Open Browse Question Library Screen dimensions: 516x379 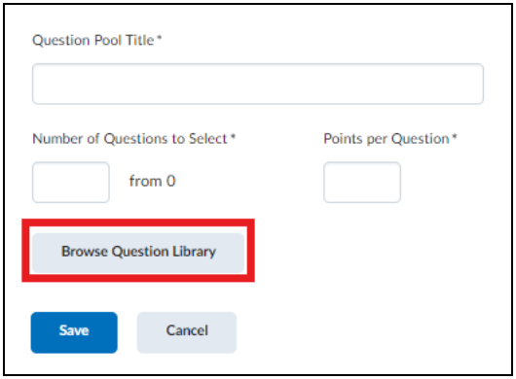138,253
